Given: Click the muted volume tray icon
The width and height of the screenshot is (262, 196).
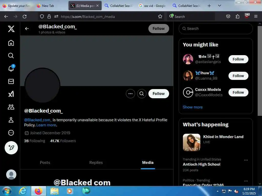Looking at the screenshot, I should (x=236, y=191).
